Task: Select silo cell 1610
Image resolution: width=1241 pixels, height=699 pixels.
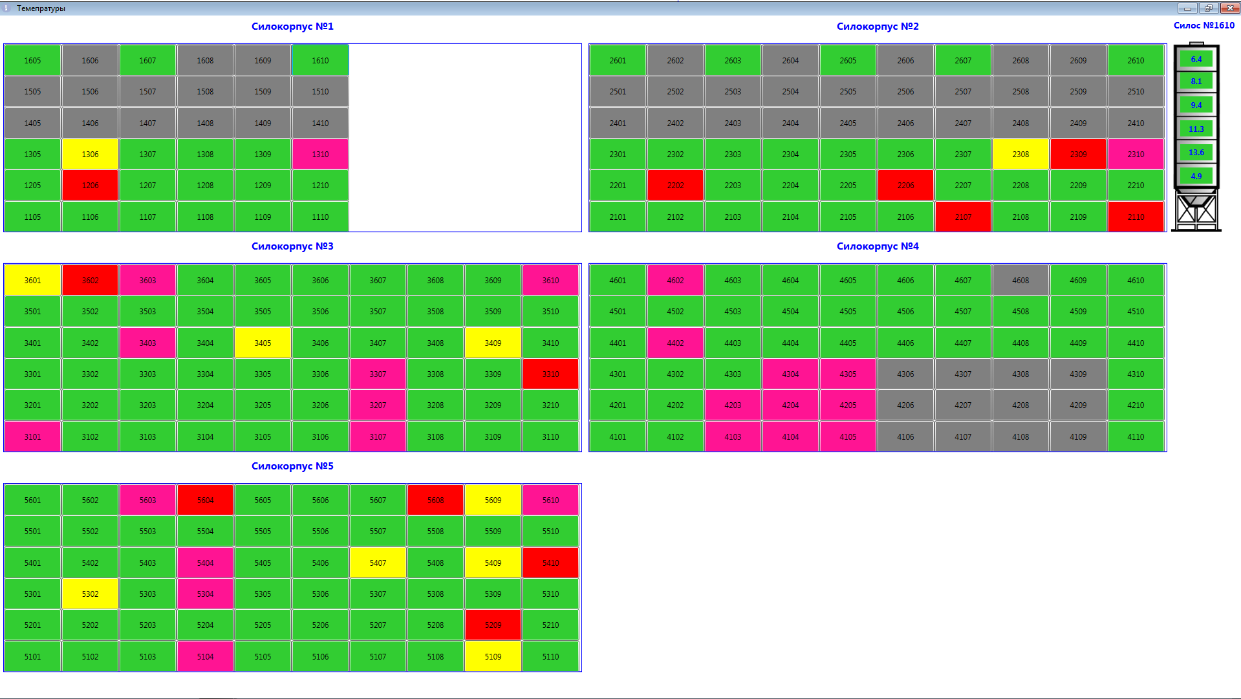Action: tap(320, 60)
